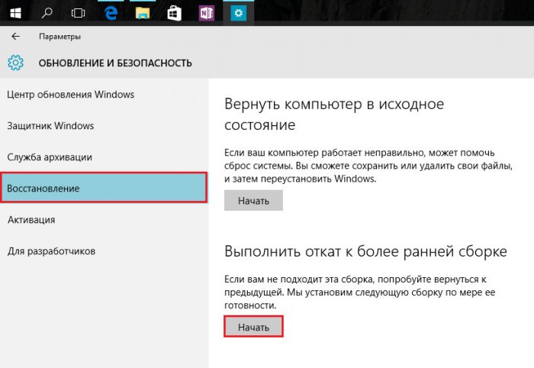The height and width of the screenshot is (368, 534).
Task: Select the Восстановление sidebar item
Action: tap(104, 188)
